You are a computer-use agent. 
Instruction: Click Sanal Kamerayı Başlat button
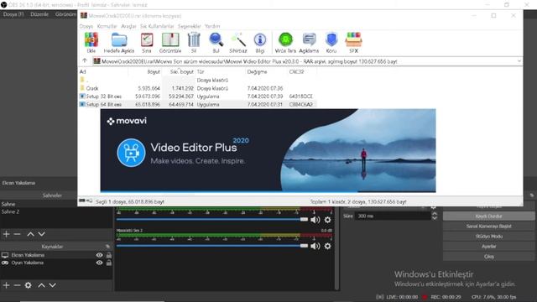pos(488,226)
